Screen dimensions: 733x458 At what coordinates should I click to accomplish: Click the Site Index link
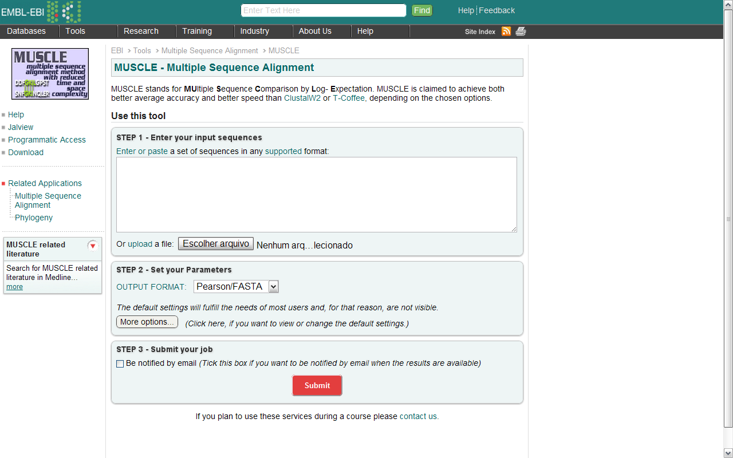click(x=480, y=32)
